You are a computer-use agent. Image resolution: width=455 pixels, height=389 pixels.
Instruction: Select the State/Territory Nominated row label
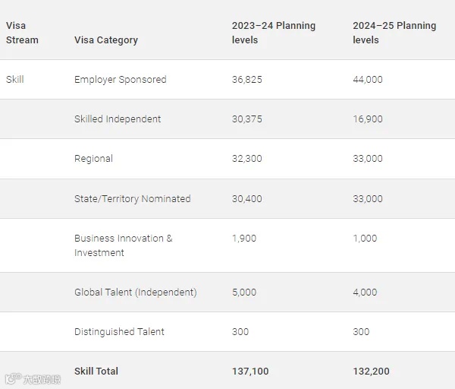coord(132,199)
